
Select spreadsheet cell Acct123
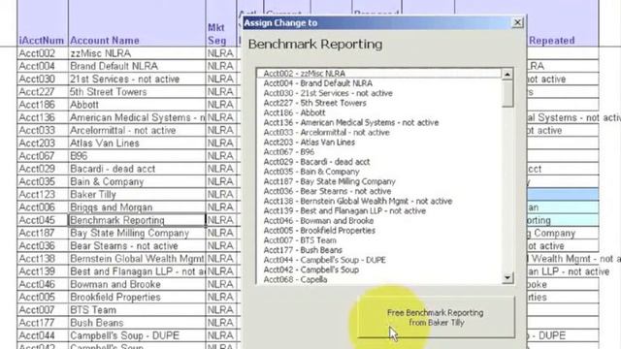[43, 194]
